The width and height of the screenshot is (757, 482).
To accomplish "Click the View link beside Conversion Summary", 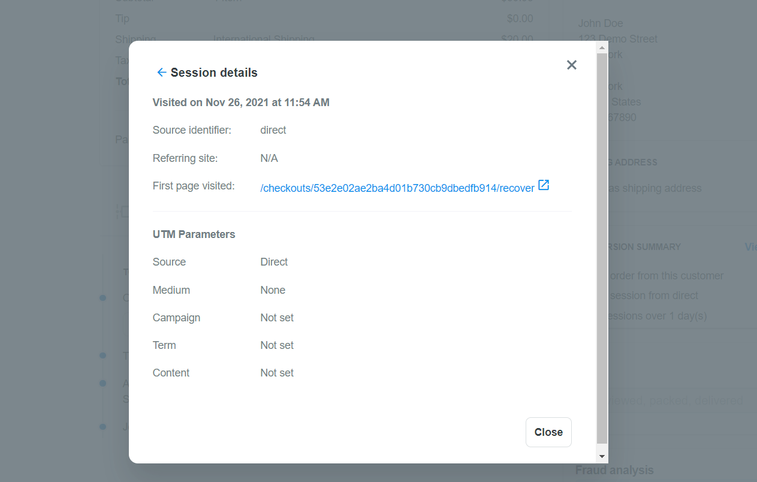I will (750, 247).
